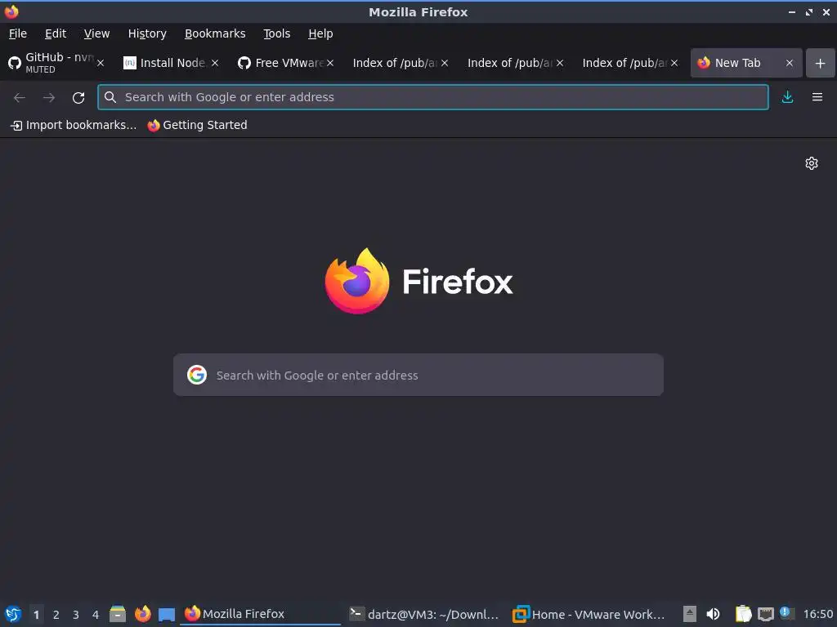Open the Help menu
This screenshot has width=837, height=627.
pyautogui.click(x=320, y=33)
